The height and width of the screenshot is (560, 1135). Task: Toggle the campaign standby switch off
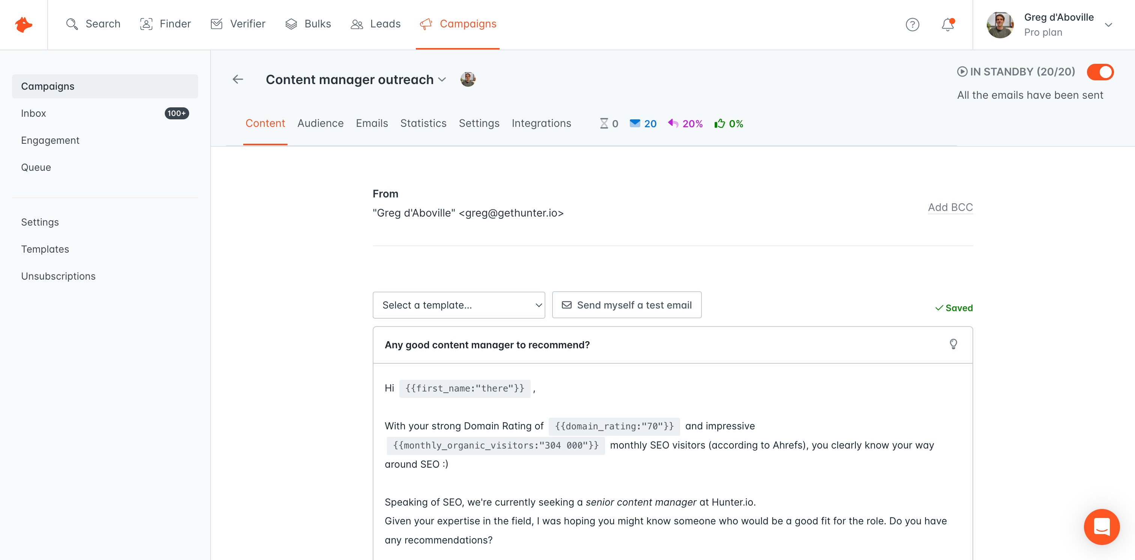click(x=1100, y=72)
